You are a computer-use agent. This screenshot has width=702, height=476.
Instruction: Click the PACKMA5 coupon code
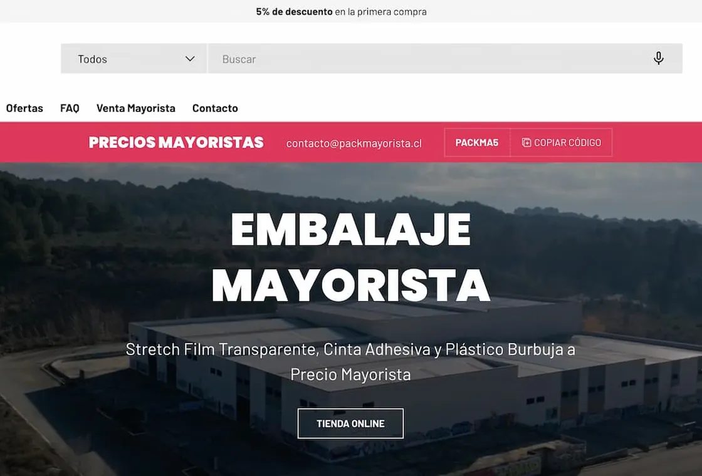[x=477, y=142]
